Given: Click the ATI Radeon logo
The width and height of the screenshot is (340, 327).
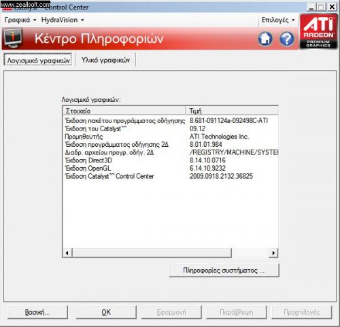Looking at the screenshot, I should [x=318, y=31].
